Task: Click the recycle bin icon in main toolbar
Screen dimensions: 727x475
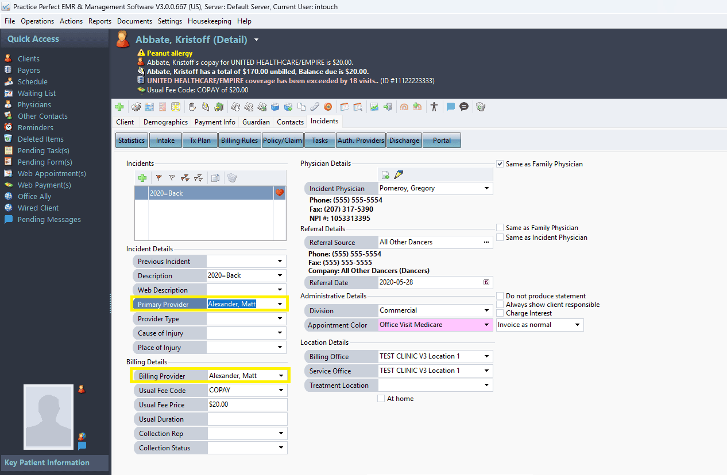Action: click(x=481, y=107)
